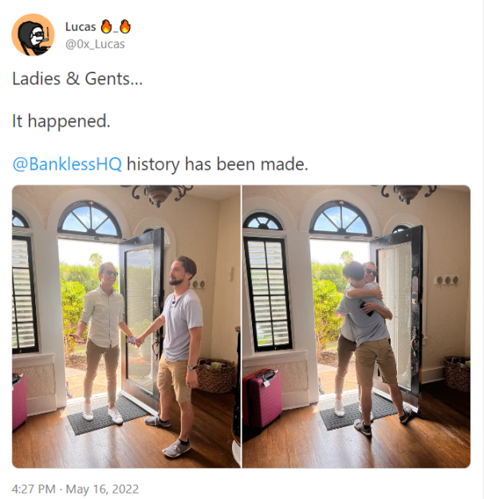Click the second fire emoji beside Lucas
The width and height of the screenshot is (484, 499).
[125, 27]
